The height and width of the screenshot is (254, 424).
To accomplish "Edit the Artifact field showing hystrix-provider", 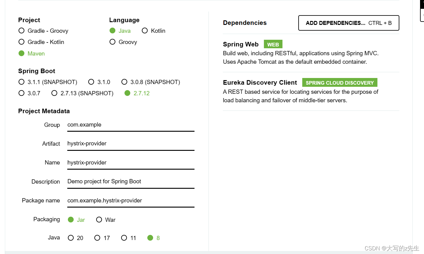I will (x=131, y=144).
